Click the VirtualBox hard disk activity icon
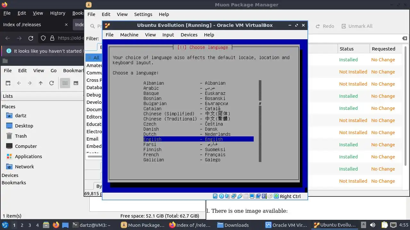 (x=215, y=196)
